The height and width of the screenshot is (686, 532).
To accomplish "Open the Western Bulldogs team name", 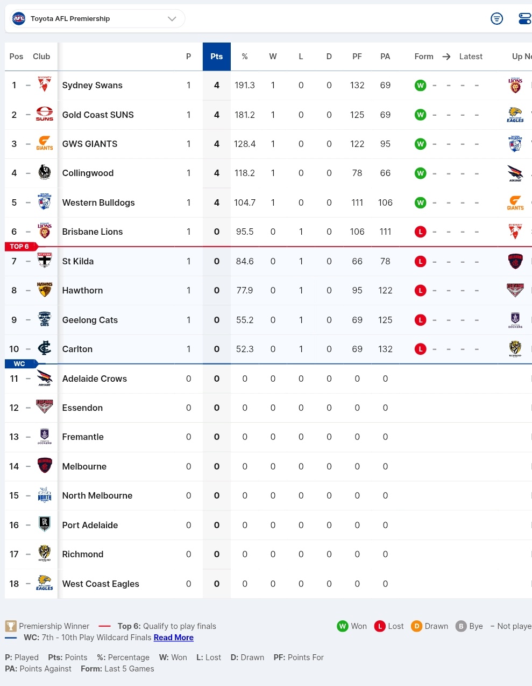I will tap(98, 202).
